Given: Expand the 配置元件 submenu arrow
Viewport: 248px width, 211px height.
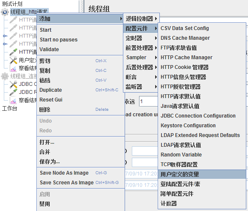Looking at the screenshot, I should [156, 28].
